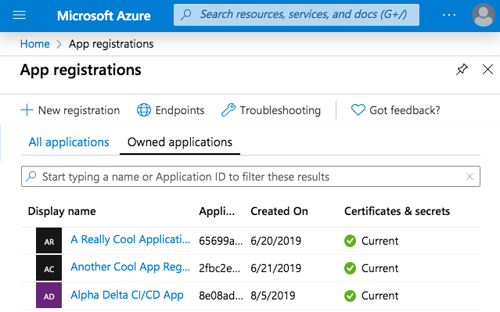Click Current status in Another Cool App row
The image size is (500, 312).
tap(379, 268)
